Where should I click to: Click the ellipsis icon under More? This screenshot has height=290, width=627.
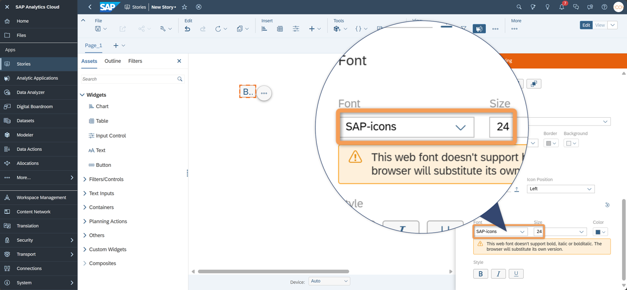coord(514,29)
